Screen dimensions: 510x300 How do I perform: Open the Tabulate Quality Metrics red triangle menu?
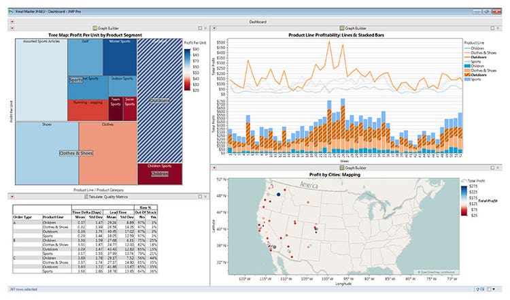12,197
